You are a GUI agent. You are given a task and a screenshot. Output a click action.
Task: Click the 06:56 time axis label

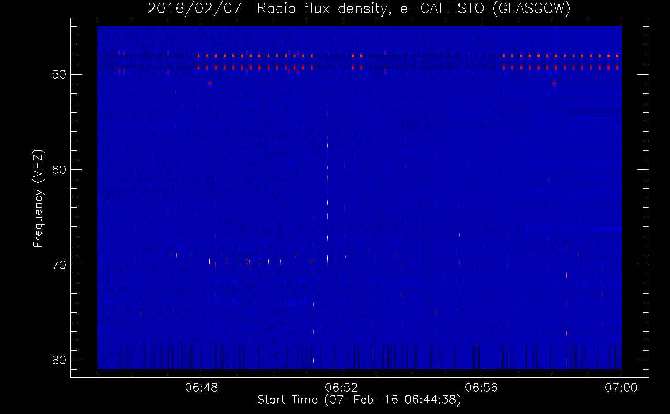tap(482, 388)
